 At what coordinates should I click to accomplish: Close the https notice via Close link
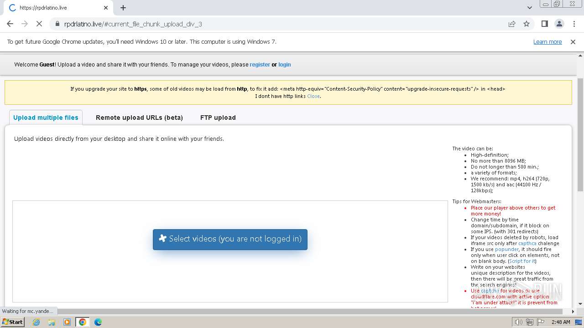click(313, 96)
